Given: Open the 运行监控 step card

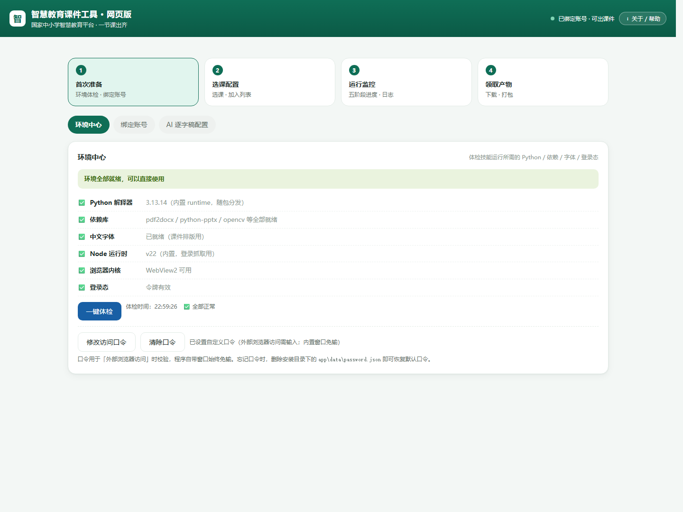Looking at the screenshot, I should pos(406,82).
